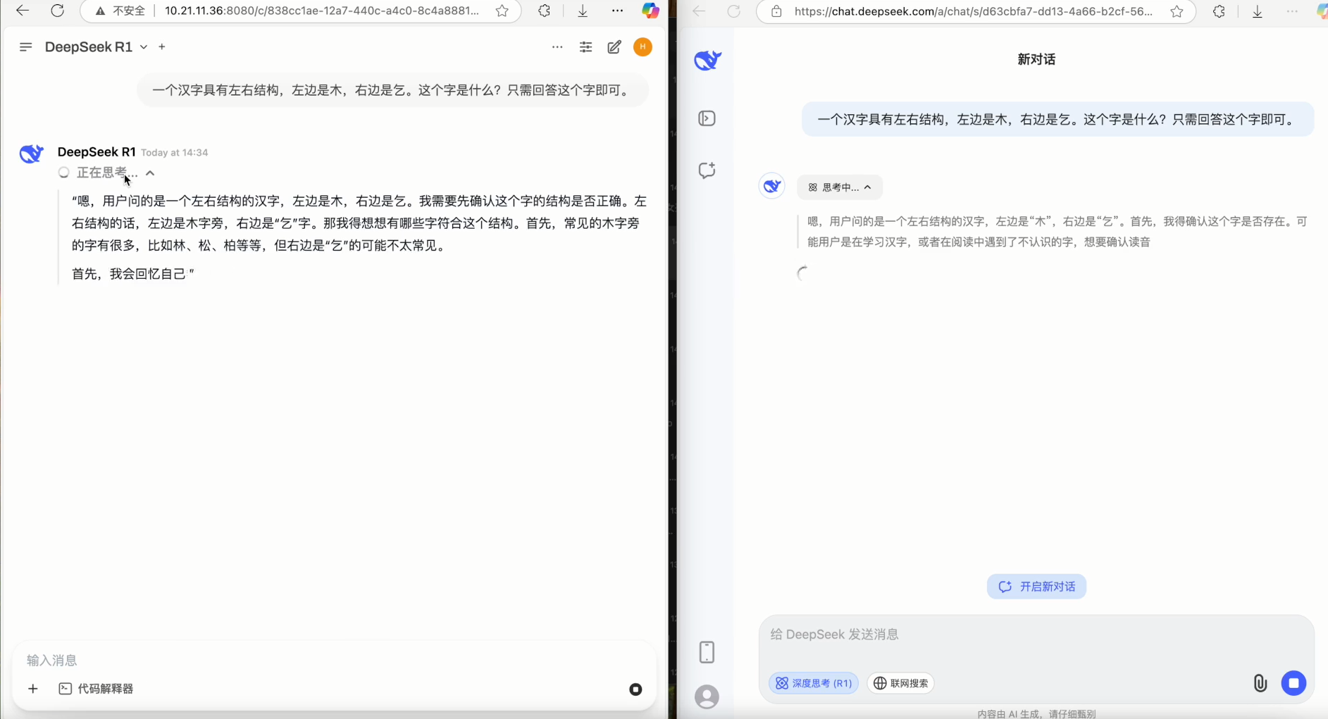This screenshot has width=1328, height=719.
Task: Bookmark DeepSeek page with star icon
Action: pyautogui.click(x=1177, y=11)
